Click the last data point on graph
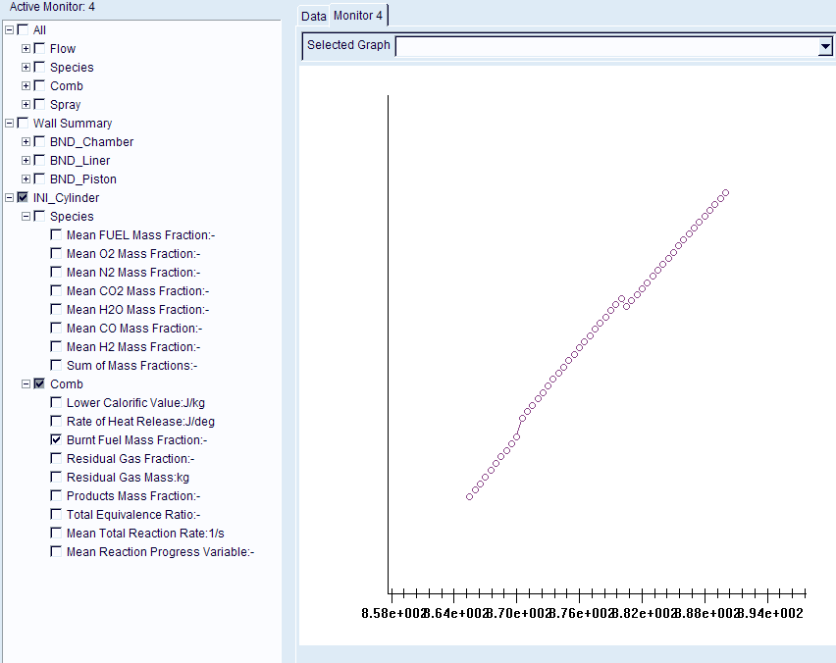 (726, 193)
